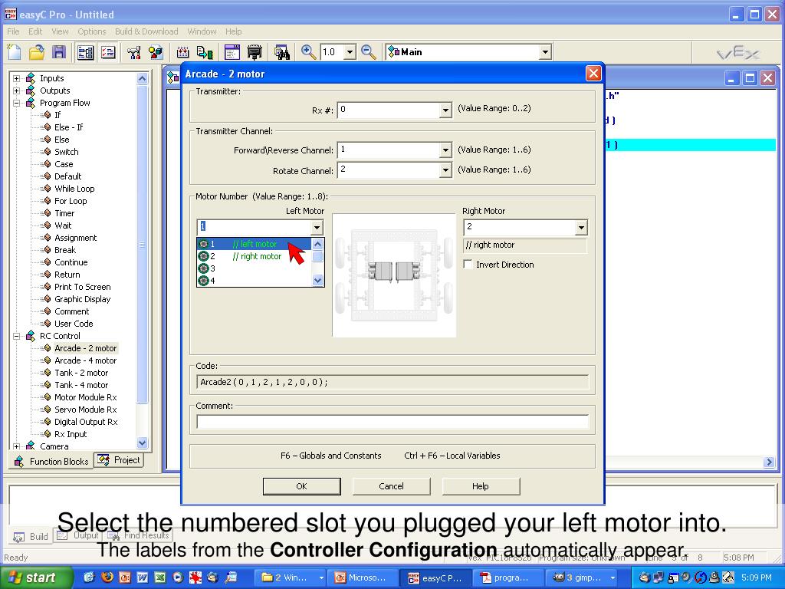785x589 pixels.
Task: Select motor 2 right motor in list
Action: click(x=255, y=256)
